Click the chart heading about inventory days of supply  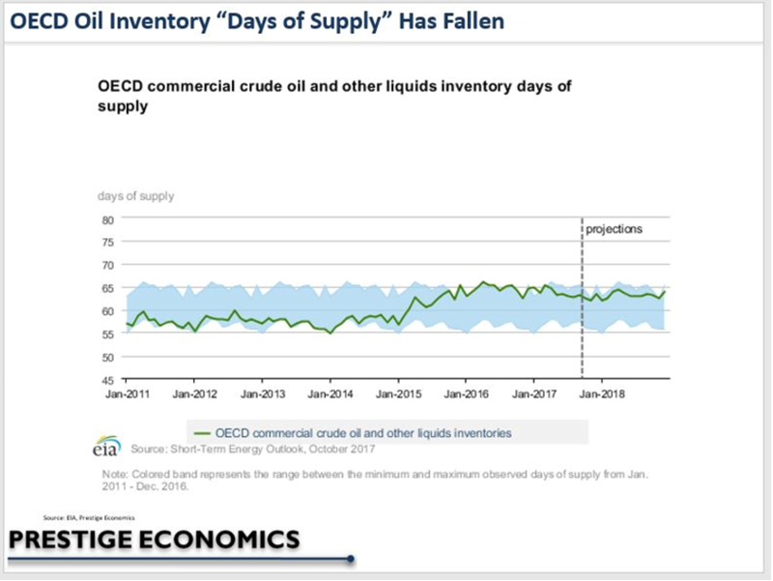334,96
